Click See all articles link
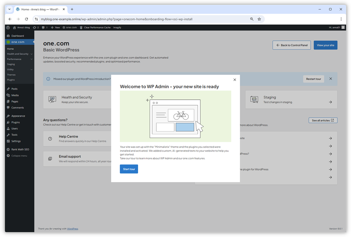 (323, 120)
